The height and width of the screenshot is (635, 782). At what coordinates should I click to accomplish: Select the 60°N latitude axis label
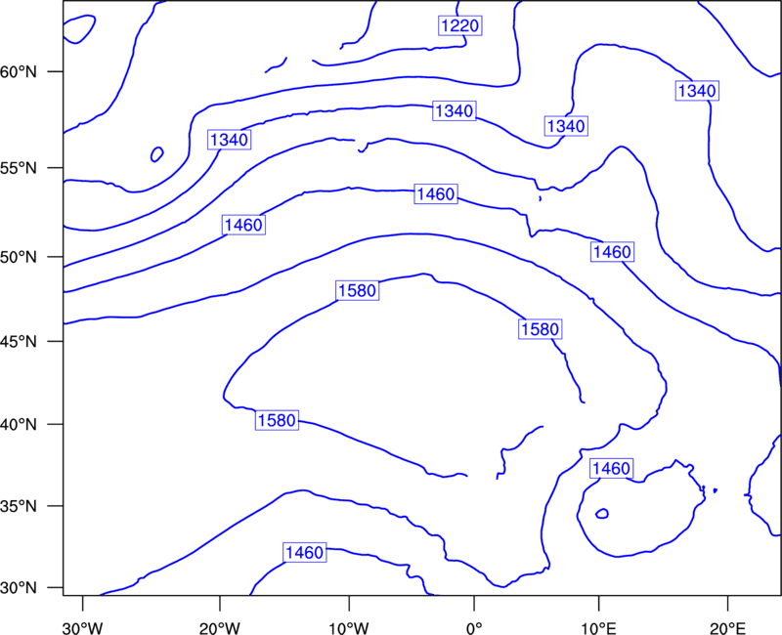(19, 72)
